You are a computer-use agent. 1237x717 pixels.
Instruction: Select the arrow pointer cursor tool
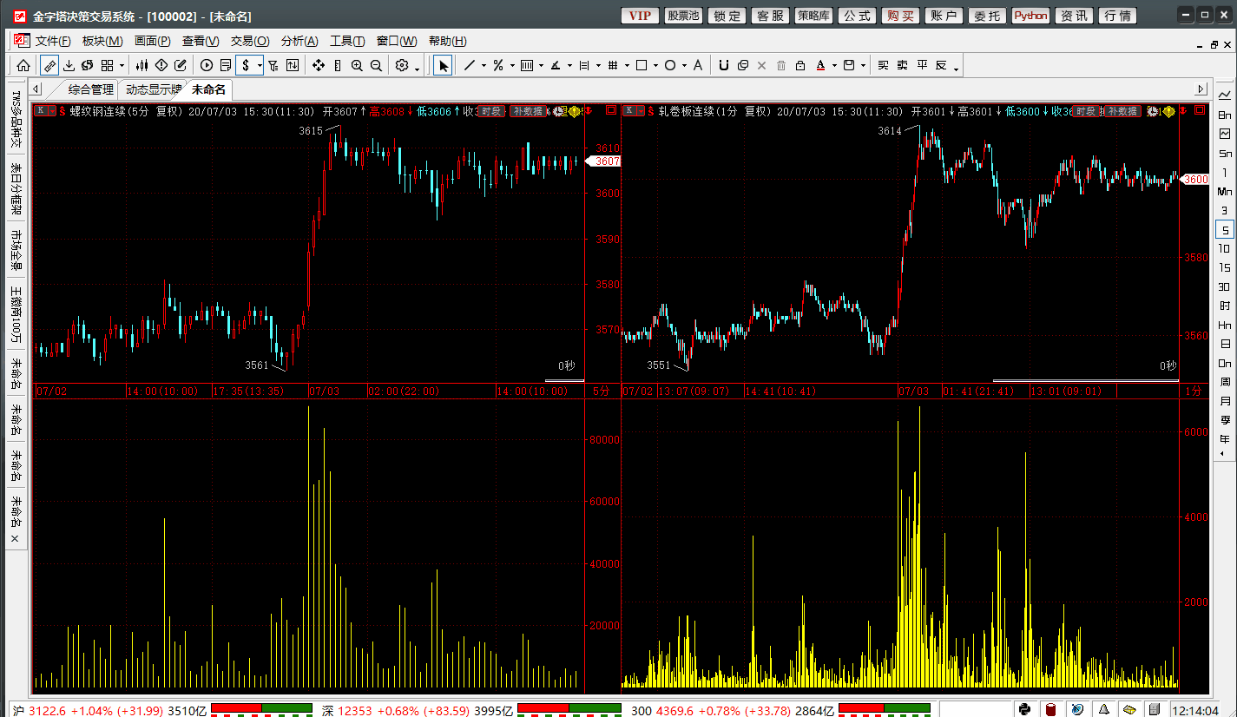tap(443, 65)
